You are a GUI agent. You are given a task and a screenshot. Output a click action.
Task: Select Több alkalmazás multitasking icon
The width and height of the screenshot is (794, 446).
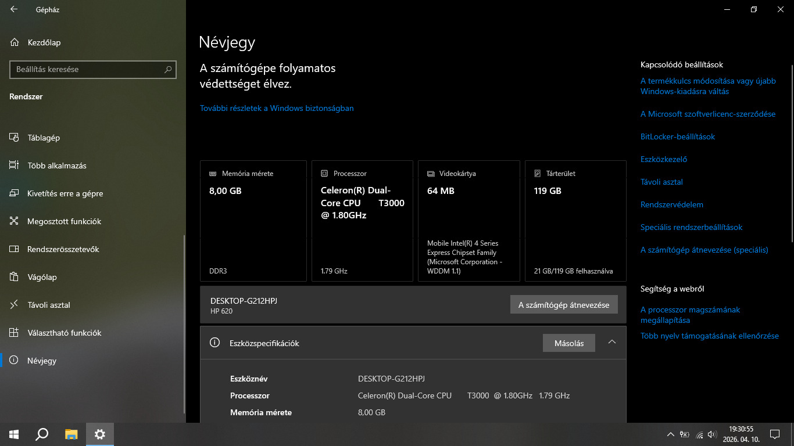pos(15,166)
